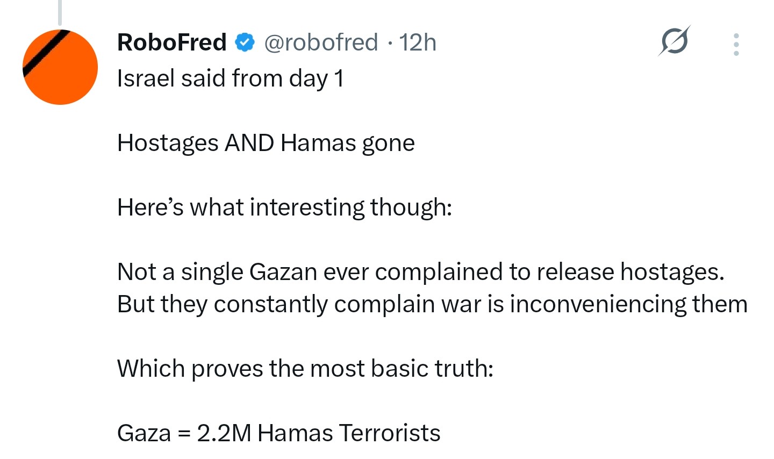Click the sentence starting 'Not a single Gazan'
Viewport: 774px width, 459px height.
[421, 272]
